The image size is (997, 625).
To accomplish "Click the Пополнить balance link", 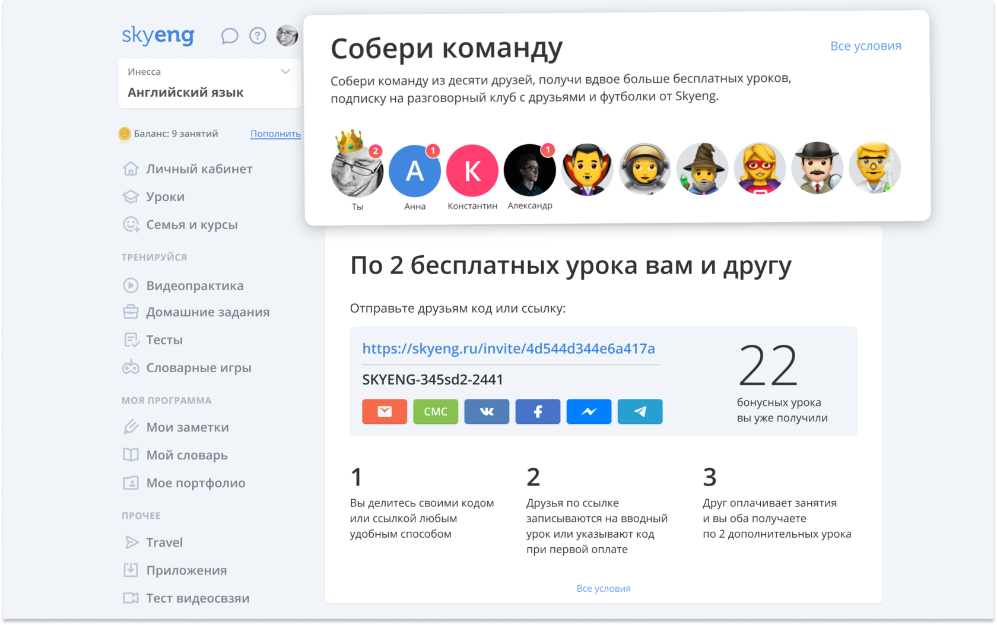I will pos(275,134).
